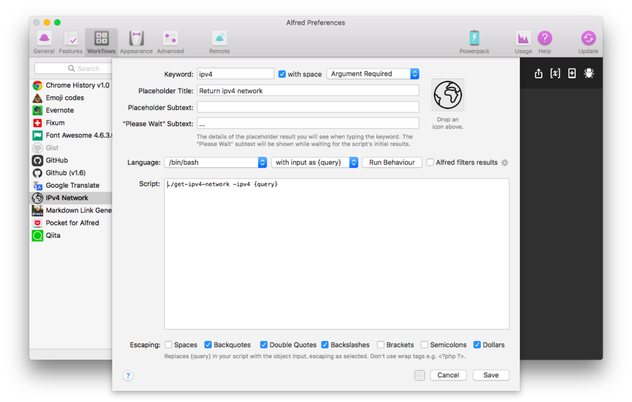632x402 pixels.
Task: Enable Brackets escaping
Action: [380, 345]
